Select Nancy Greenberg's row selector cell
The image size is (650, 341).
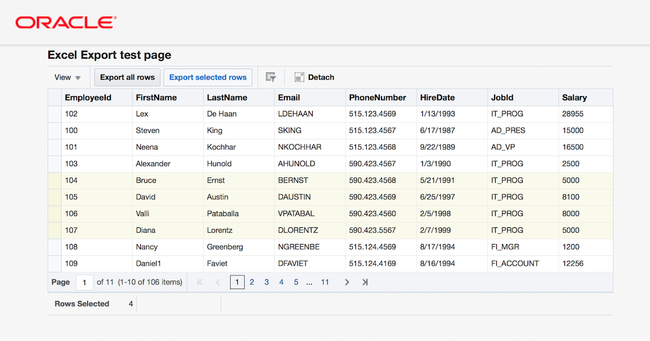click(x=54, y=247)
